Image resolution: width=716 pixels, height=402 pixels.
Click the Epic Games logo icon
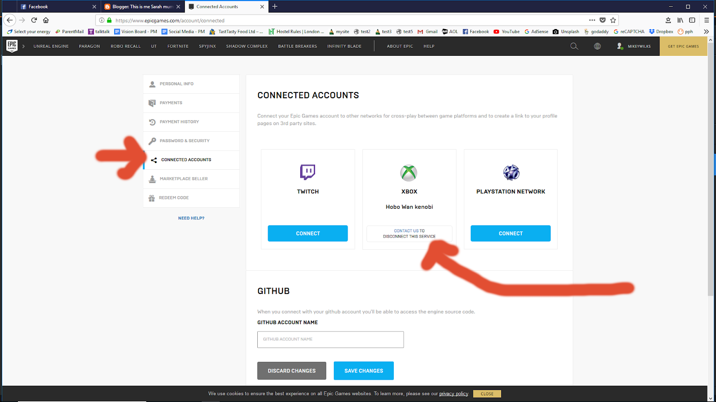tap(12, 46)
